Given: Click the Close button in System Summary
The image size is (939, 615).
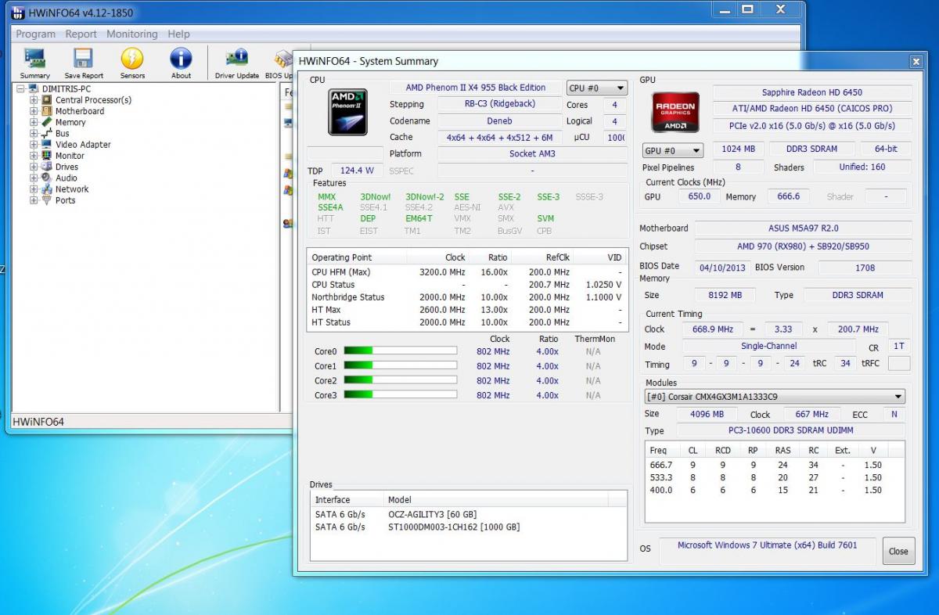Looking at the screenshot, I should pos(898,551).
